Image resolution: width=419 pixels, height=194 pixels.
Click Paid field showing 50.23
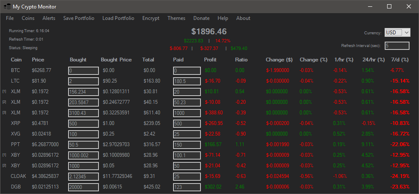click(x=187, y=103)
